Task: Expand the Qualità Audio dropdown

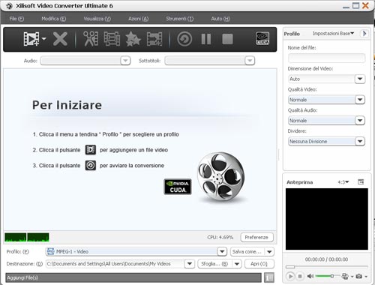Action: (x=360, y=121)
